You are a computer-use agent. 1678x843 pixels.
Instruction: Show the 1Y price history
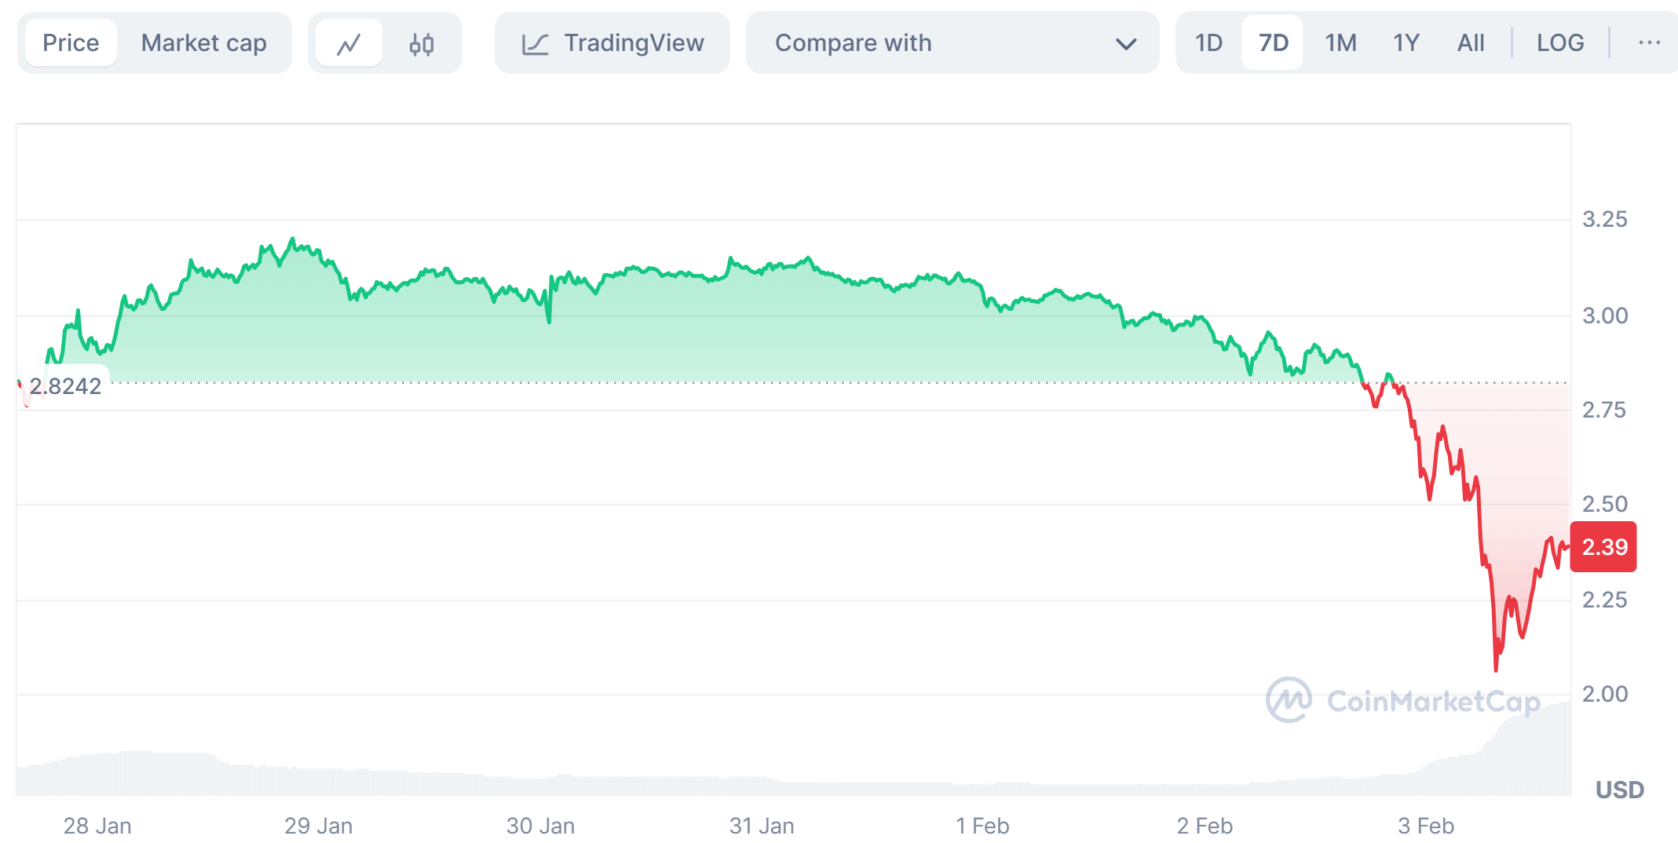pyautogui.click(x=1406, y=43)
